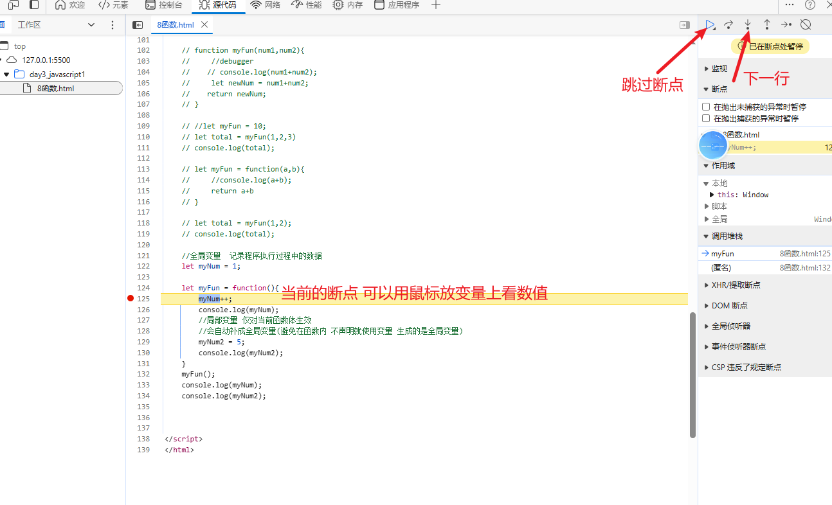Select the (匿名) call stack frame

coord(765,268)
